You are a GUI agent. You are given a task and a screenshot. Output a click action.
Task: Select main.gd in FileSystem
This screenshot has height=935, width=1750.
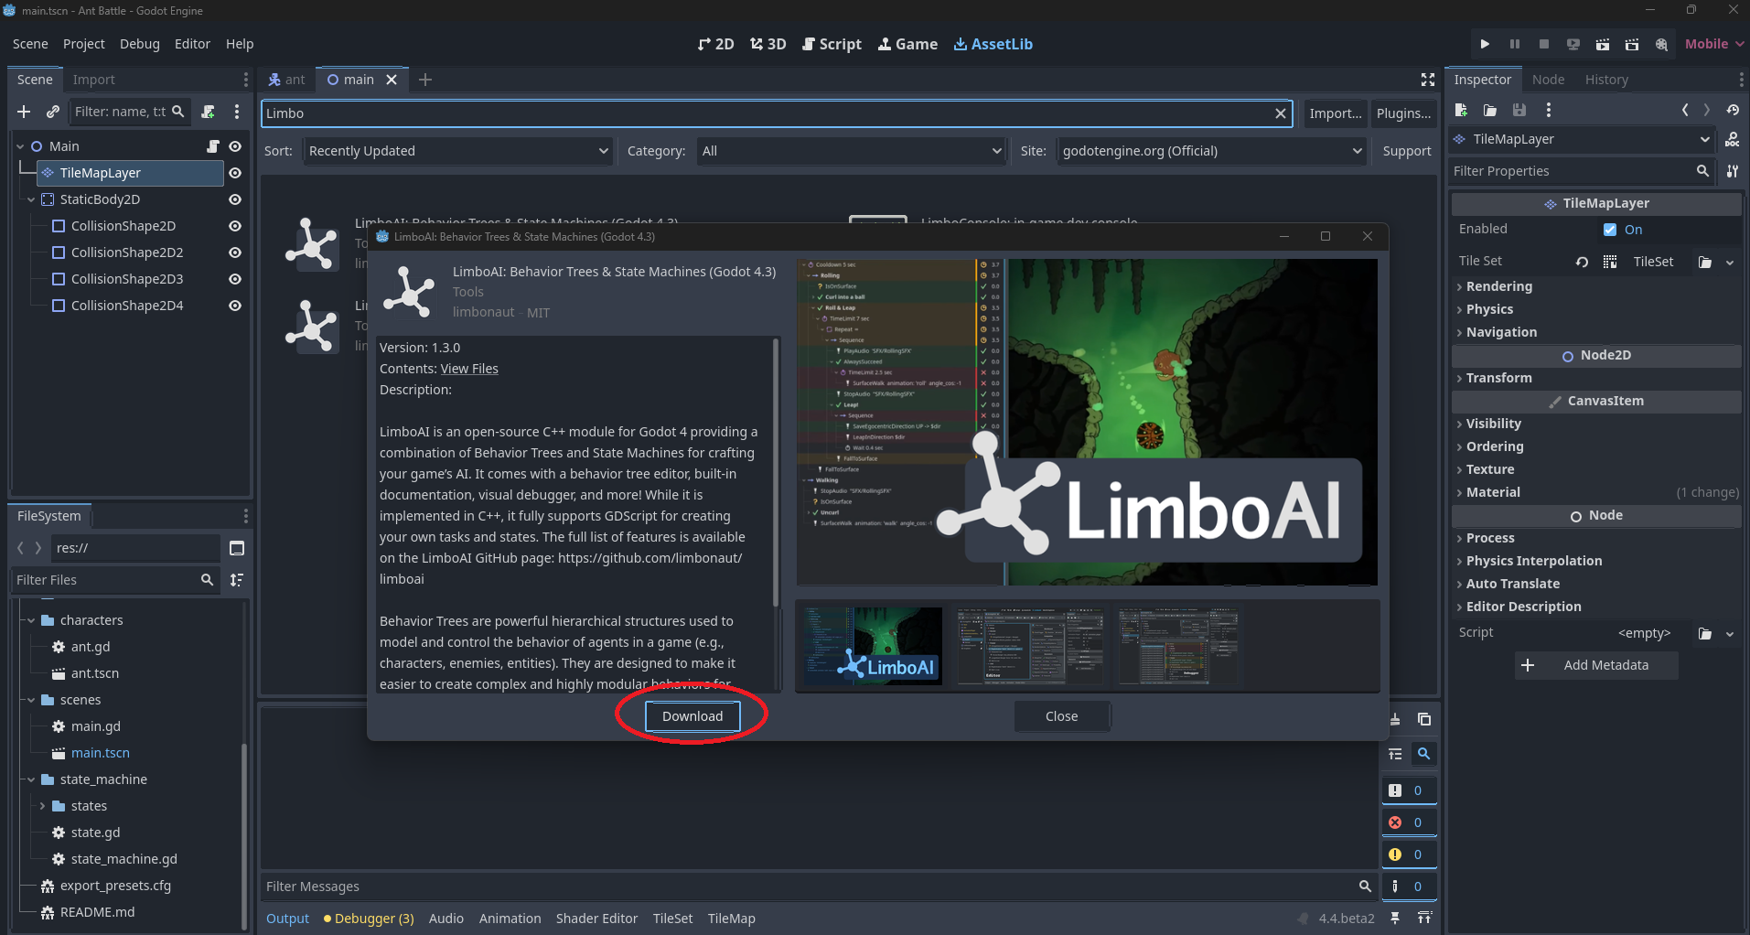click(x=95, y=726)
